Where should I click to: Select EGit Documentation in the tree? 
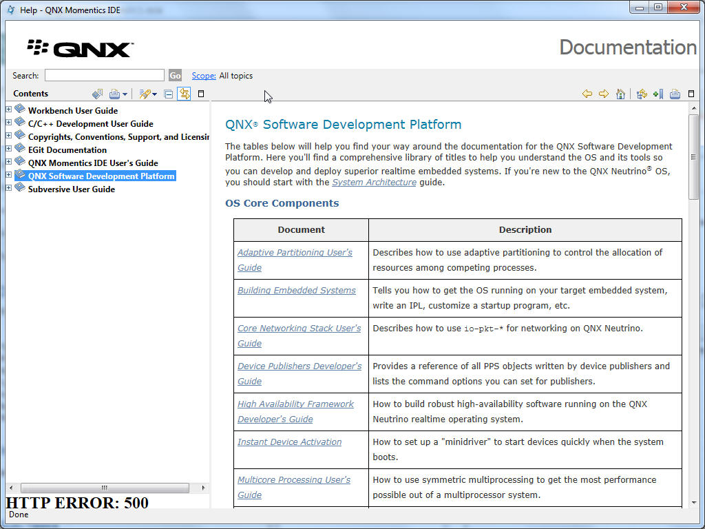point(67,149)
